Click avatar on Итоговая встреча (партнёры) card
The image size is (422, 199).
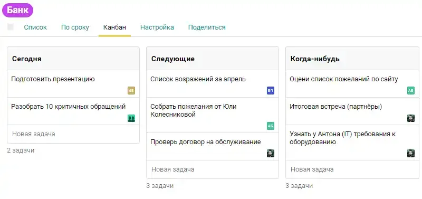411,118
